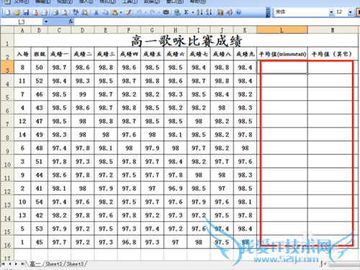Expand the AutoSum functions dropdown arrow
Viewport: 360px width, 270px height.
(193, 12)
